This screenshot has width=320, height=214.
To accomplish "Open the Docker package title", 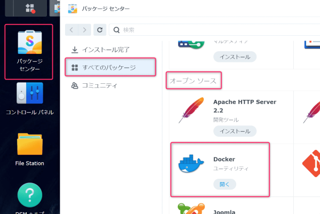I will 224,159.
